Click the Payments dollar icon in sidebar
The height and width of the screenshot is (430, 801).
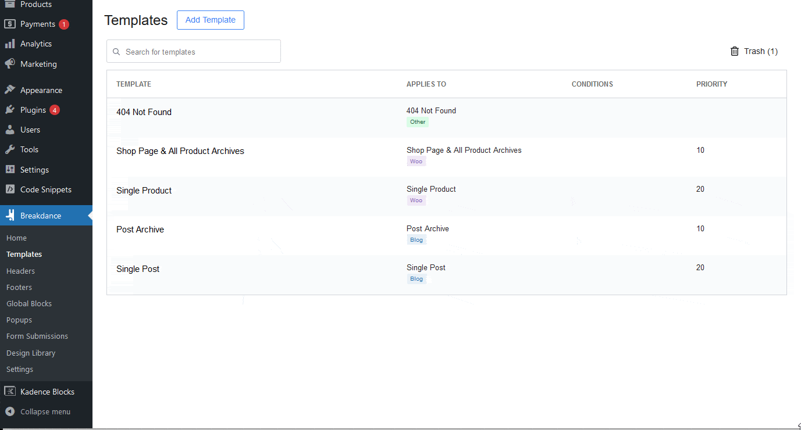tap(10, 24)
